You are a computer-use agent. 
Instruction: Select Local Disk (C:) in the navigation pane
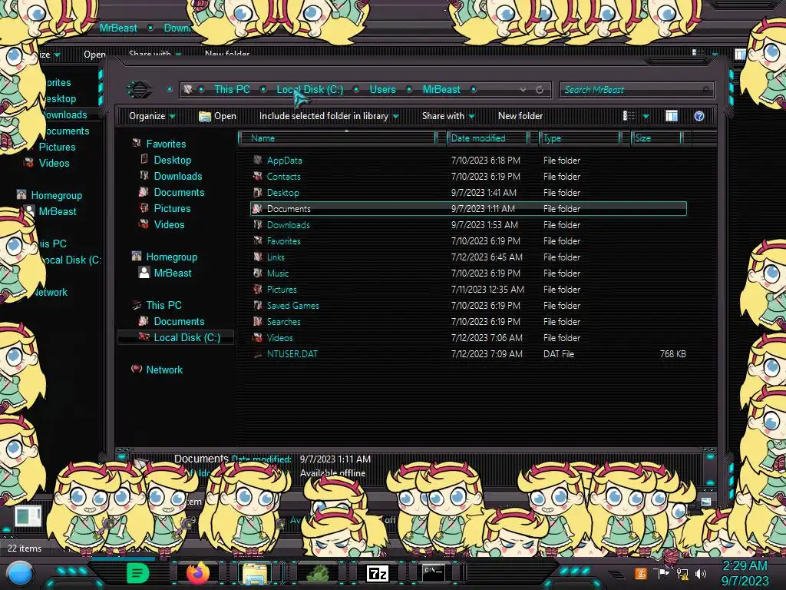coord(187,338)
